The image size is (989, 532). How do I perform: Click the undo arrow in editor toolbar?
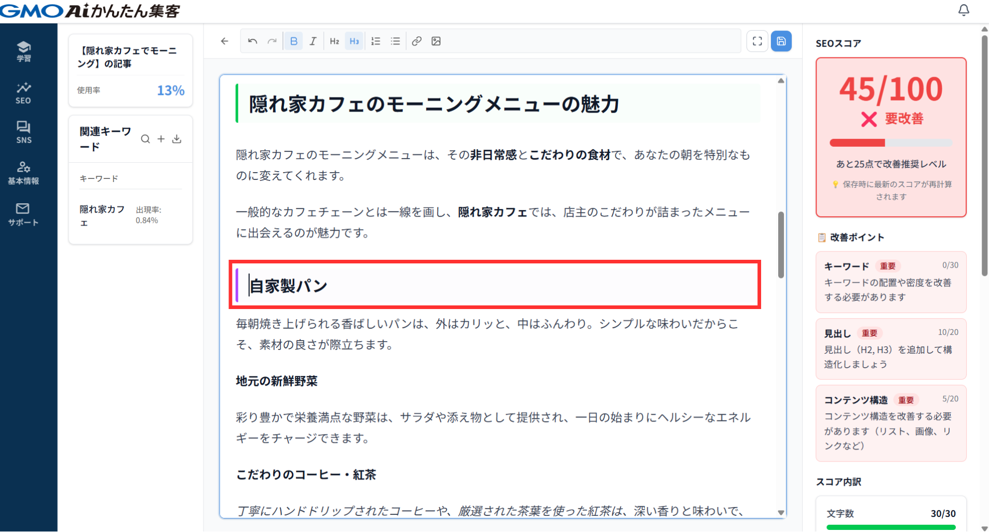pyautogui.click(x=252, y=41)
